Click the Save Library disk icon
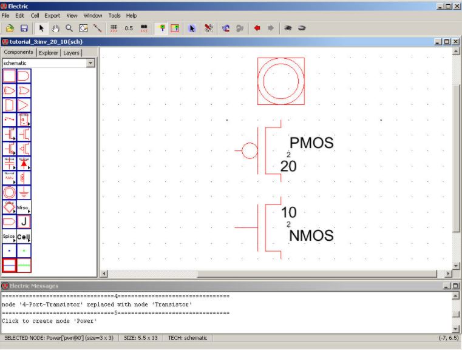Screen dimensions: 462x350 24,28
